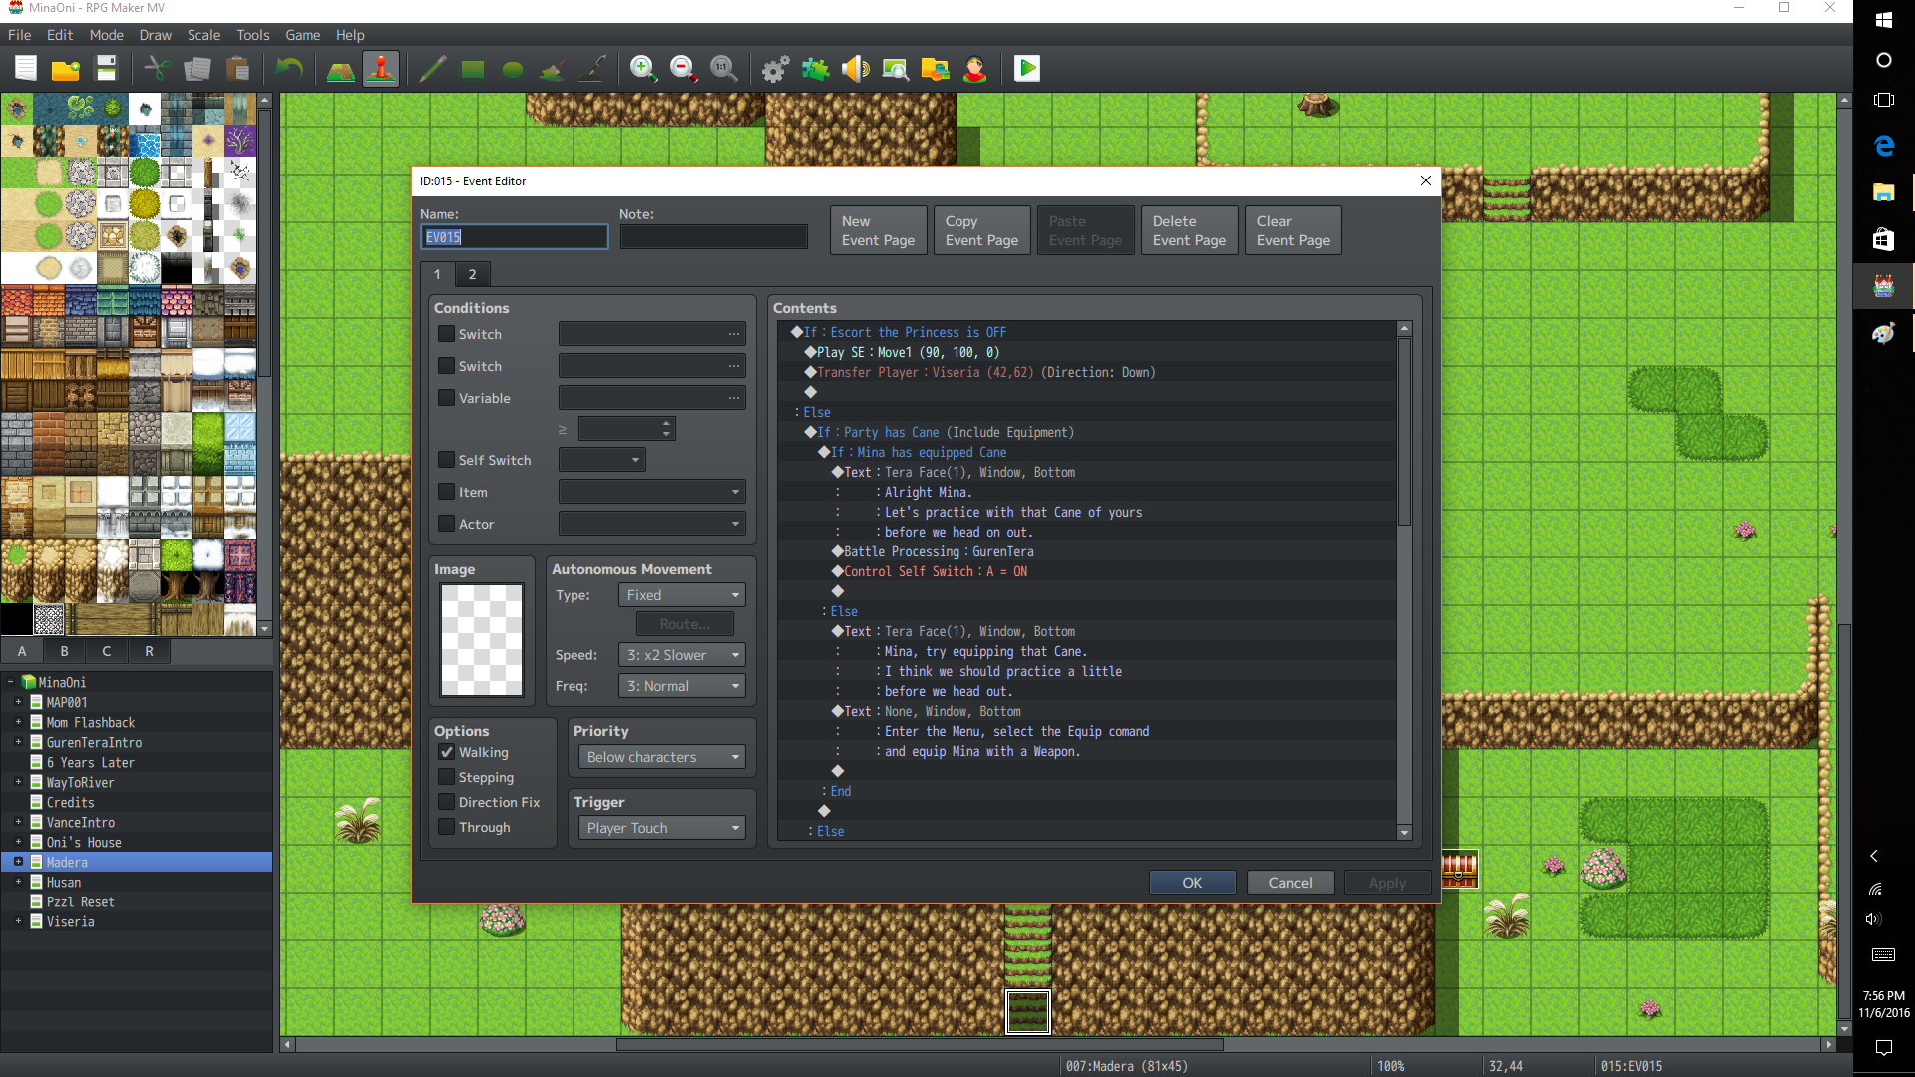Enable the Self Switch condition checkbox
Image resolution: width=1915 pixels, height=1077 pixels.
[x=447, y=460]
